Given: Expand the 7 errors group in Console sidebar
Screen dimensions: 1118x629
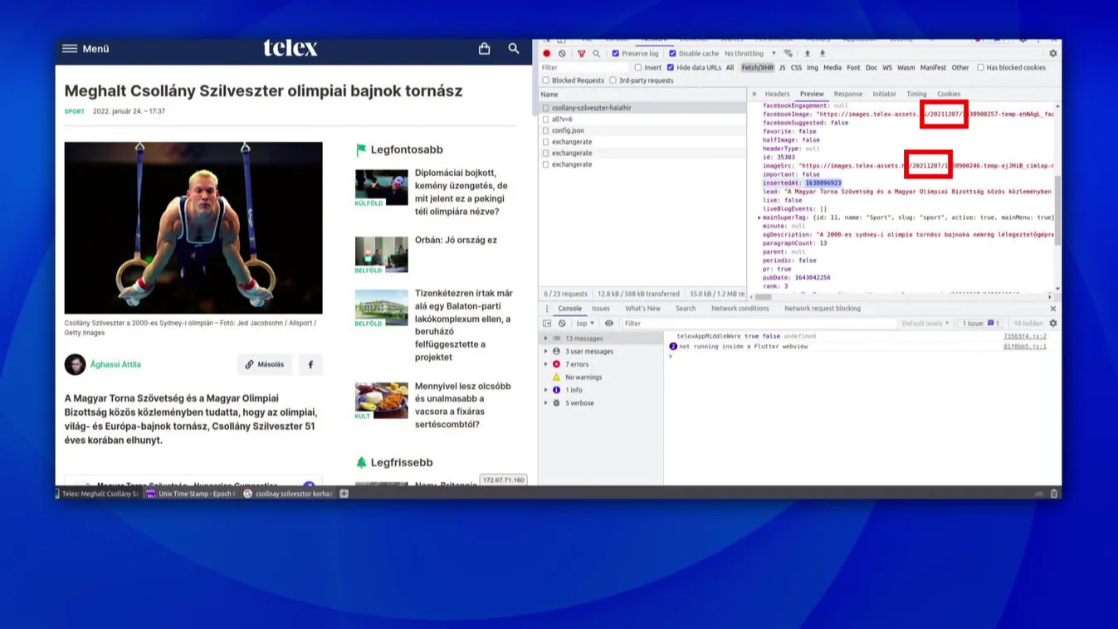Looking at the screenshot, I should 545,363.
